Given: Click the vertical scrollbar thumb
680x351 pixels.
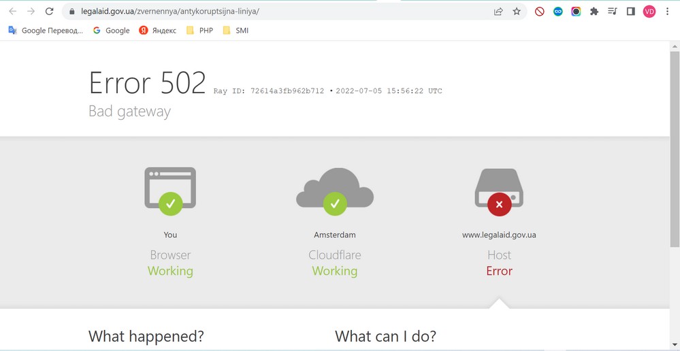Looking at the screenshot, I should (675, 149).
